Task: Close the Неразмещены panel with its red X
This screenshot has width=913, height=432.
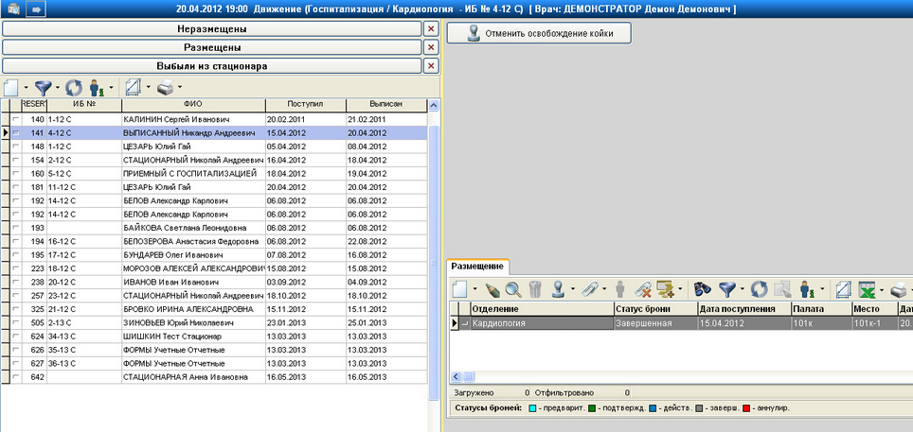Action: [431, 28]
